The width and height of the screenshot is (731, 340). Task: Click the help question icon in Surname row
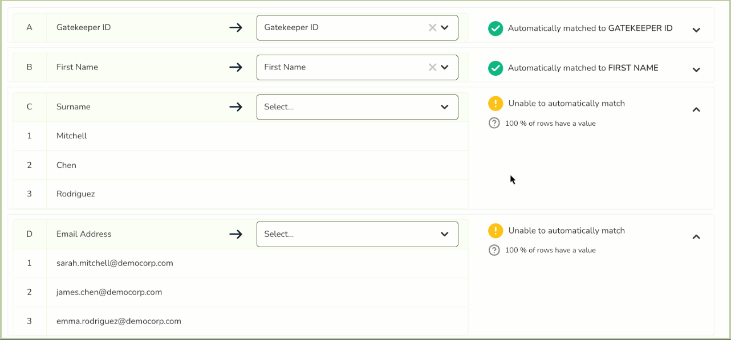coord(494,123)
